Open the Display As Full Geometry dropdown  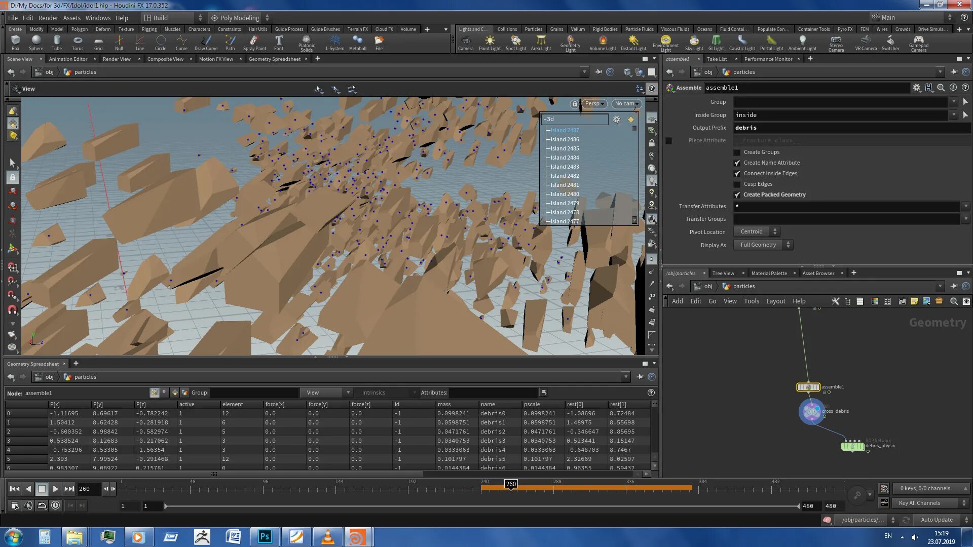coord(763,245)
